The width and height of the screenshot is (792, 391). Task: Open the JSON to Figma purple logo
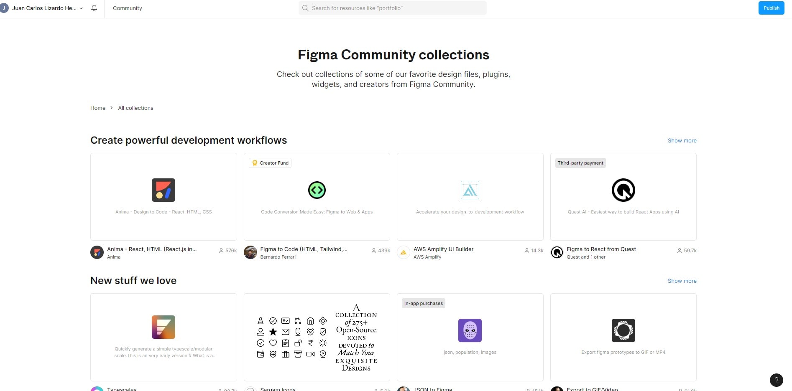(x=470, y=330)
